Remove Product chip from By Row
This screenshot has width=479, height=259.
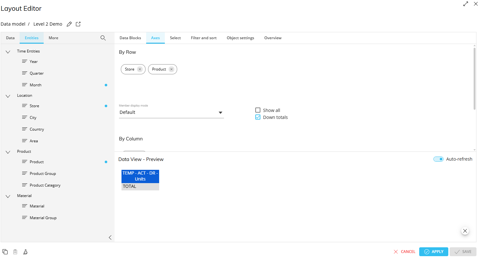pos(171,69)
